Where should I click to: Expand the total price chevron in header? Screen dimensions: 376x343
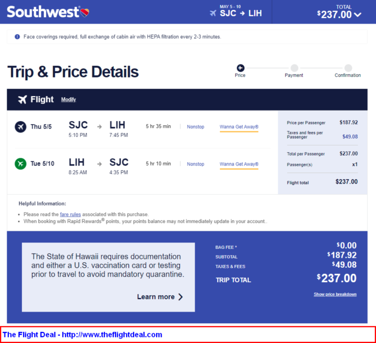click(357, 15)
